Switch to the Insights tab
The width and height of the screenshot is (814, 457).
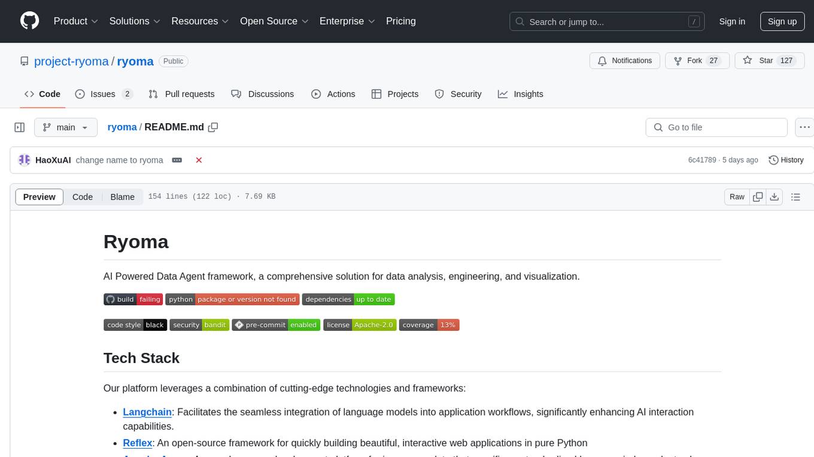pos(521,94)
